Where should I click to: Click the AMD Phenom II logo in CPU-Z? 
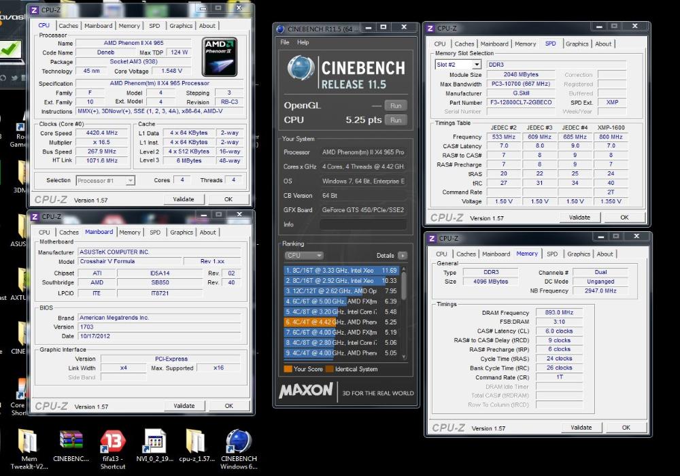point(220,57)
